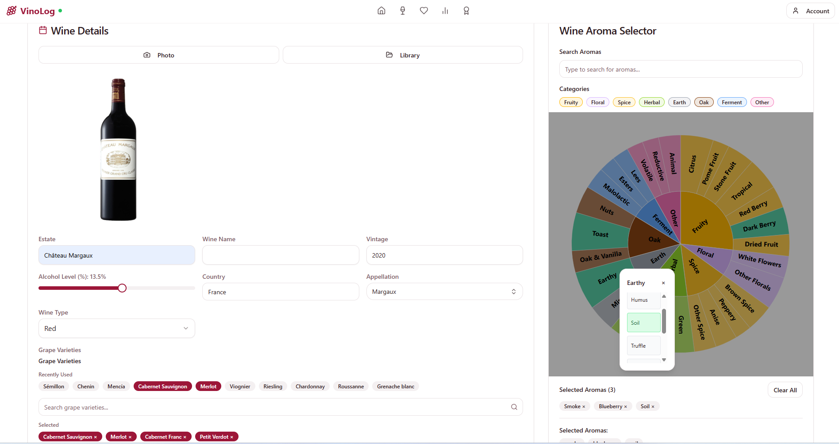Click the Wine Name input field
This screenshot has height=444, width=839.
(281, 255)
